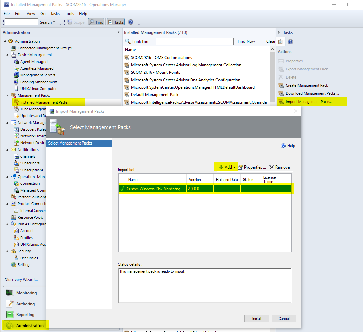
Task: Open the Tasks menu
Action: coord(55,14)
